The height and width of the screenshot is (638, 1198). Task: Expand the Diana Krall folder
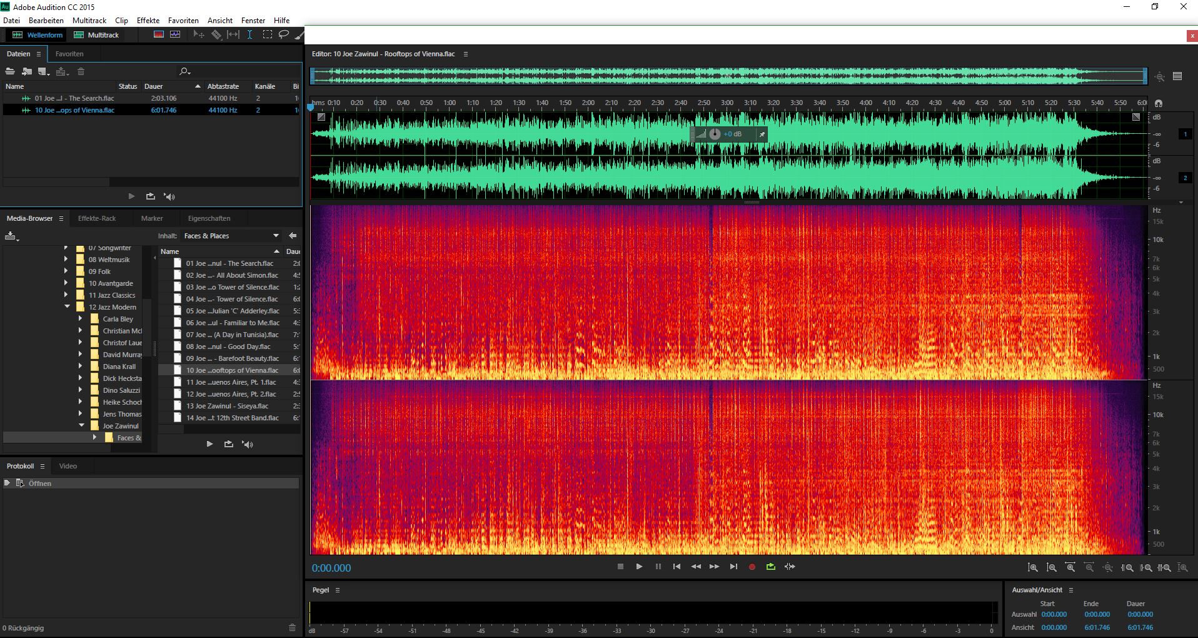[81, 367]
